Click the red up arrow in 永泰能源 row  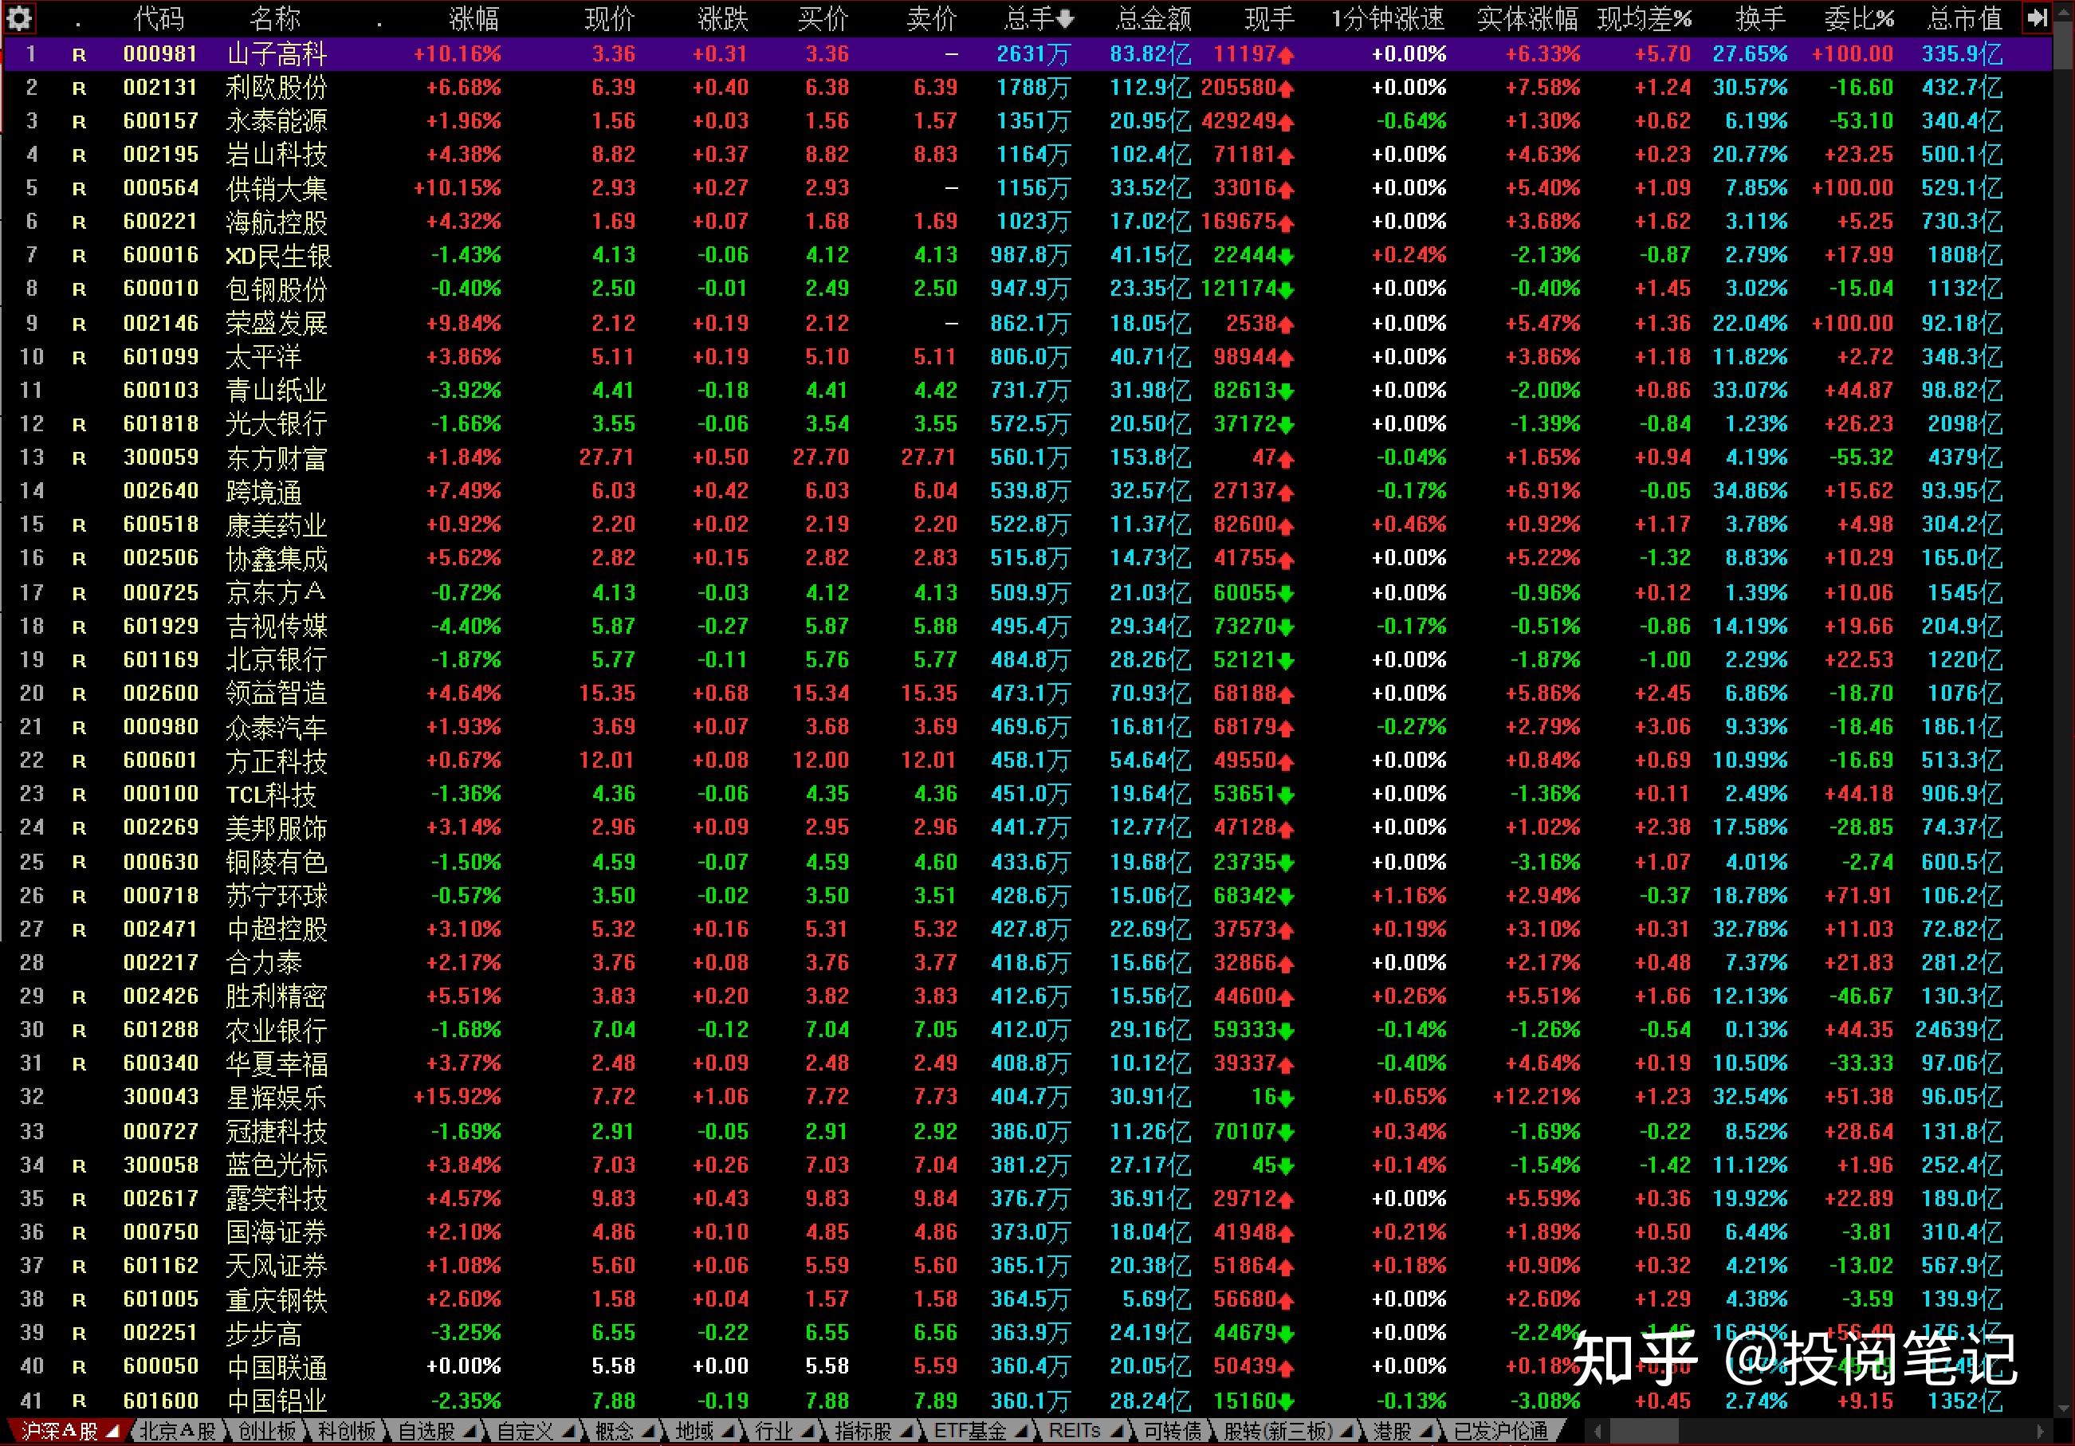tap(1286, 122)
